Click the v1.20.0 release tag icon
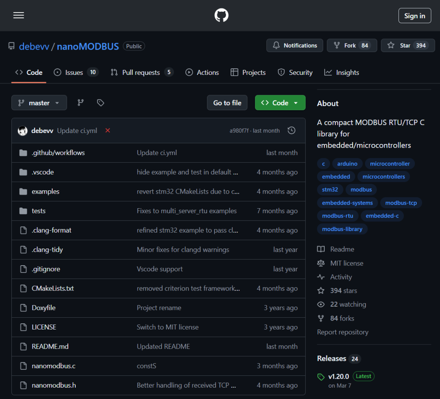 321,377
